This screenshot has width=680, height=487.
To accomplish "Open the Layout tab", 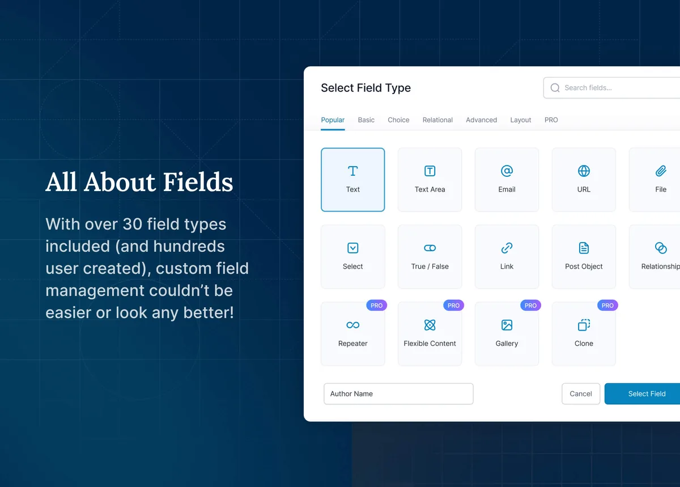I will point(521,120).
